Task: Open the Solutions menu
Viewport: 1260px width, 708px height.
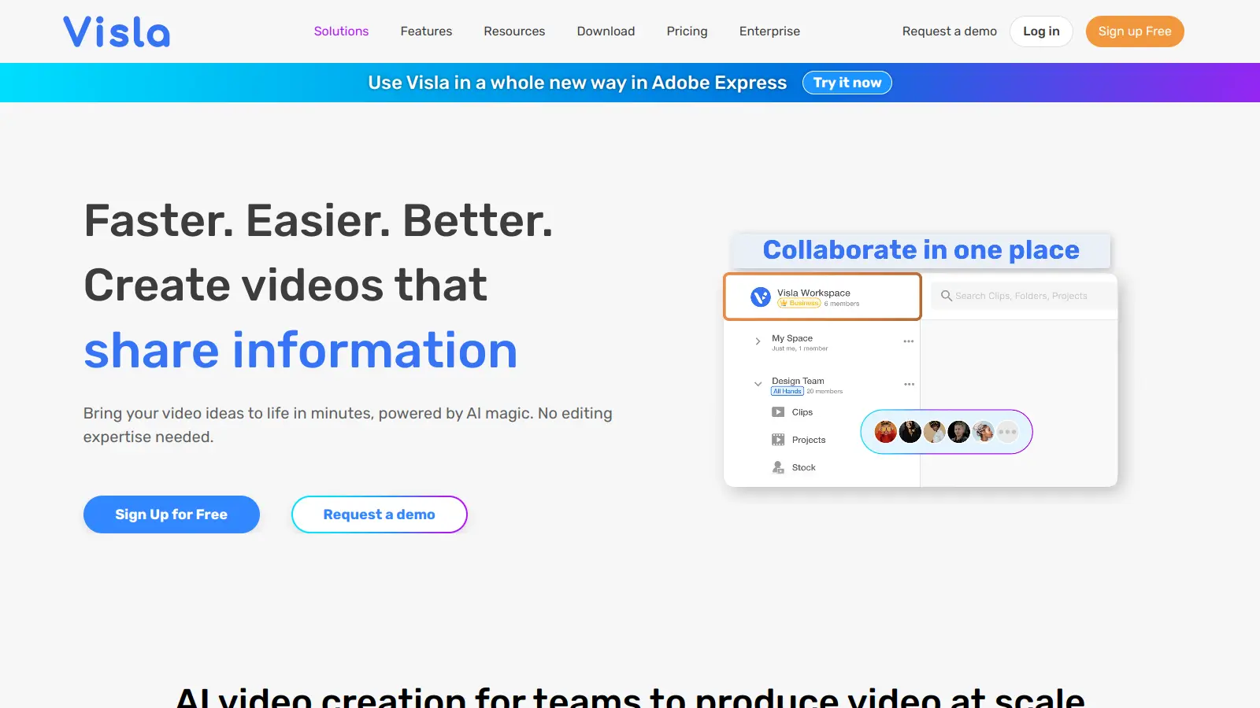Action: pyautogui.click(x=341, y=31)
